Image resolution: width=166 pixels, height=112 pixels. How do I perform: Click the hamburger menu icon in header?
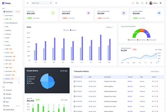click(28, 3)
